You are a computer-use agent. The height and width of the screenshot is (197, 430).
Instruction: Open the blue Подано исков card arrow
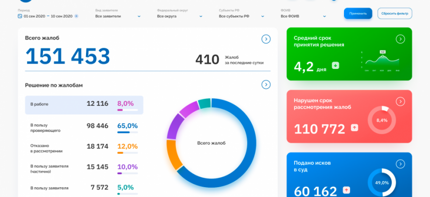400,163
